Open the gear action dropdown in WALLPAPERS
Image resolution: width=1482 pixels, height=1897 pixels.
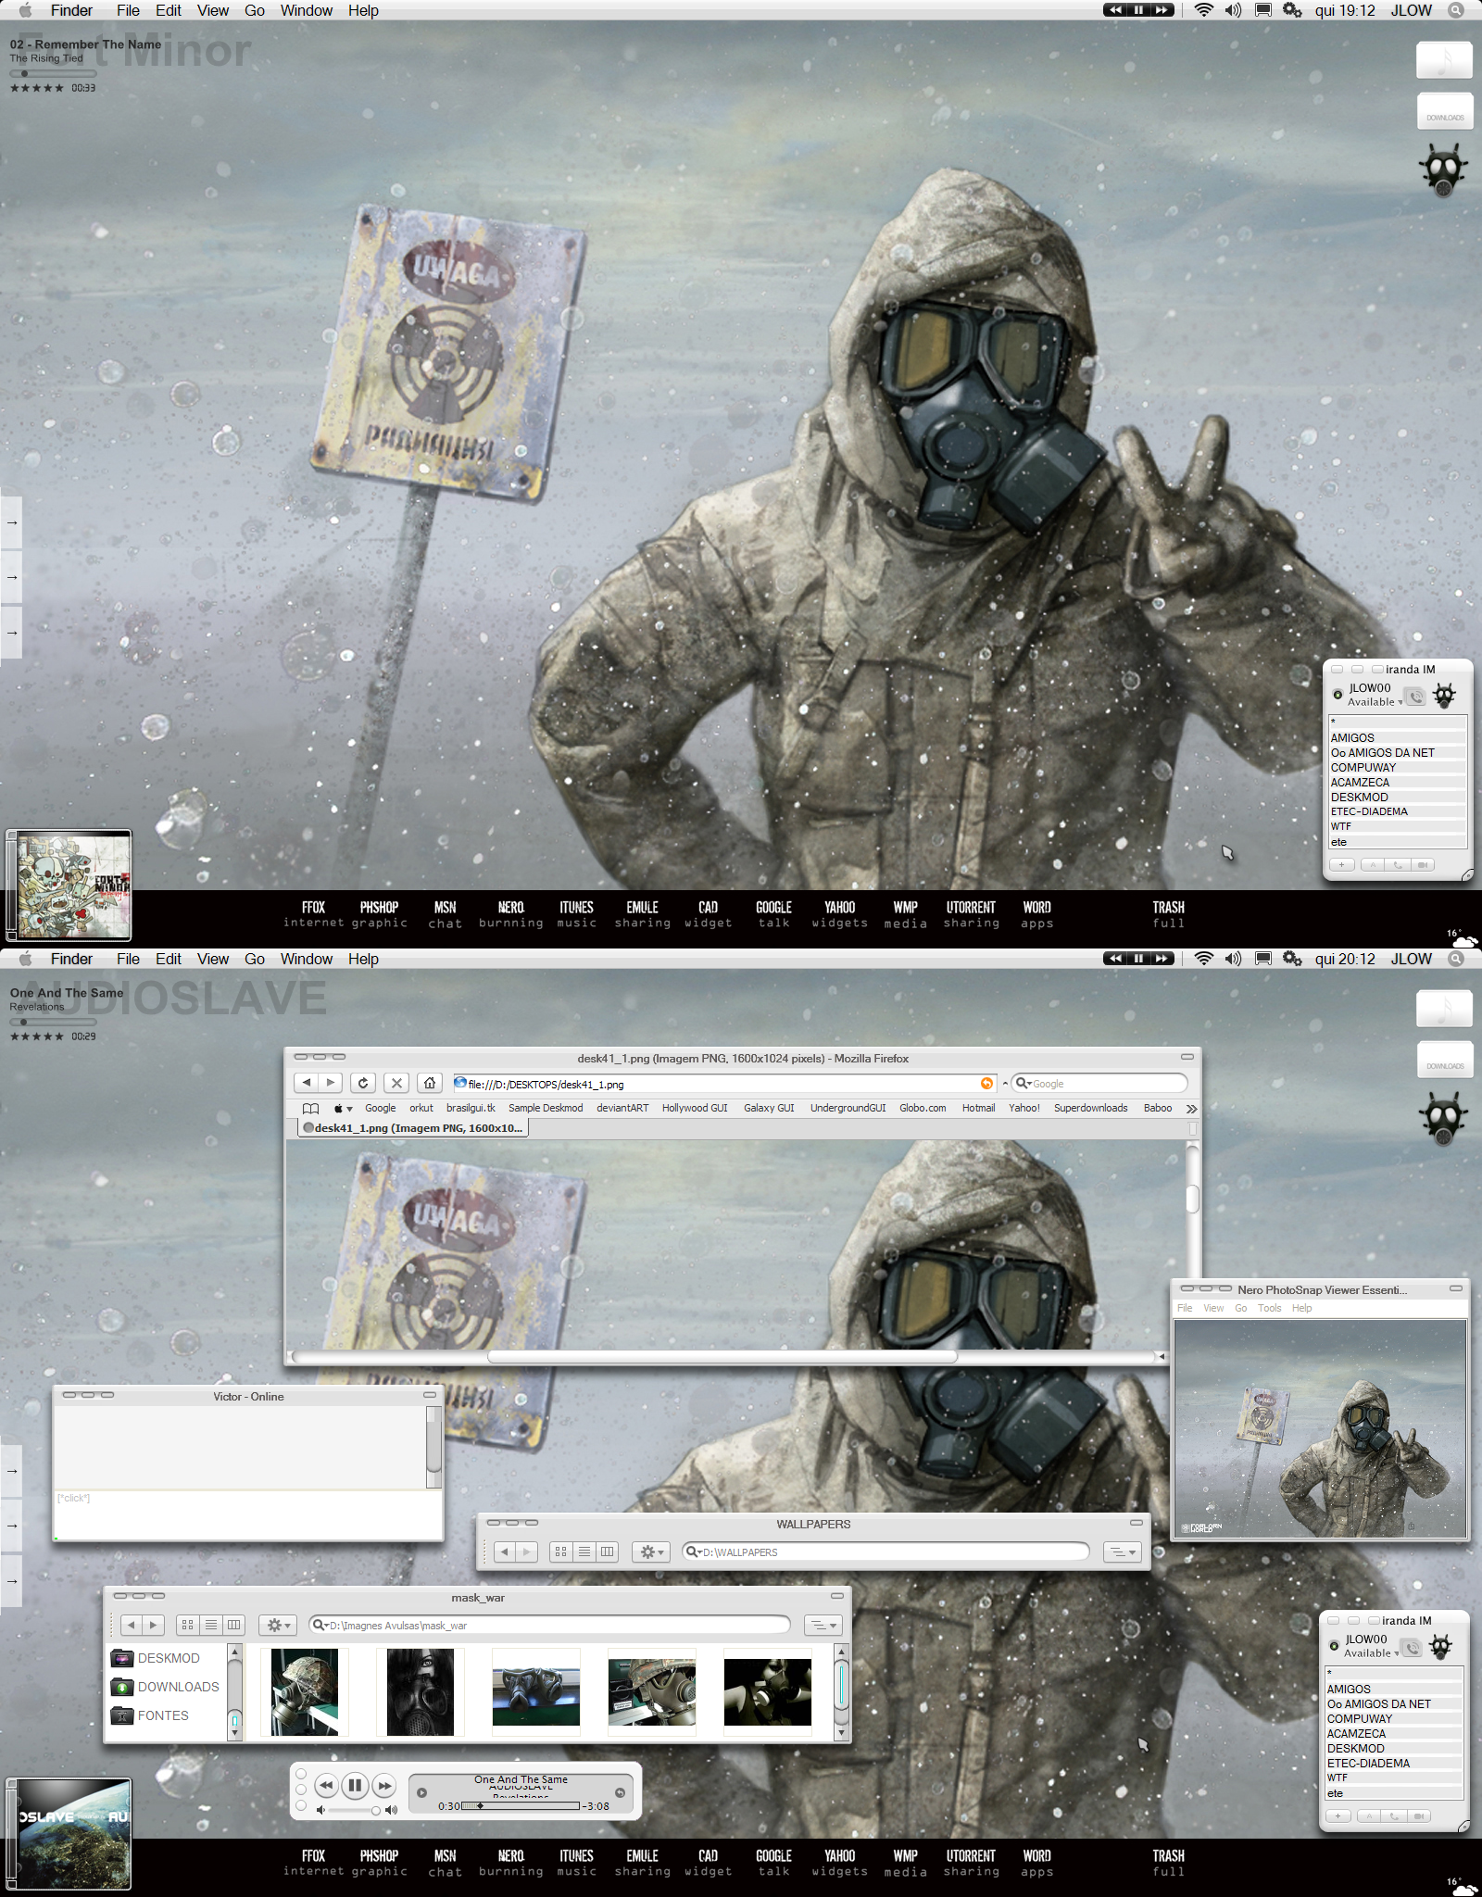(652, 1552)
